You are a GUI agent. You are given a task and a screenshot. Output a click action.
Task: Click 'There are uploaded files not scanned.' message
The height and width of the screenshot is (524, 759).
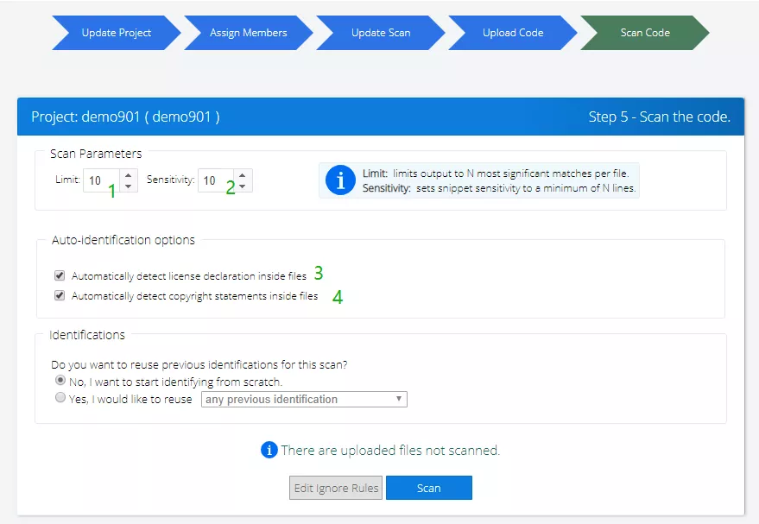coord(390,451)
